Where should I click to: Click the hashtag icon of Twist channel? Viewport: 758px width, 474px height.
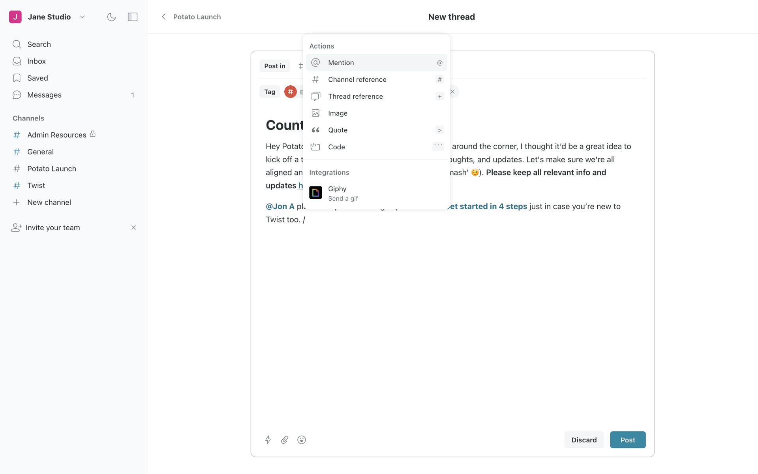pos(17,185)
